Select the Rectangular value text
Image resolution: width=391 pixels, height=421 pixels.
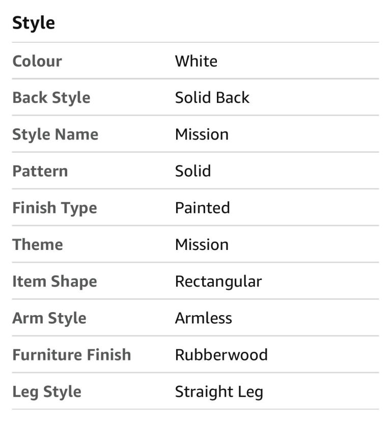(x=218, y=282)
